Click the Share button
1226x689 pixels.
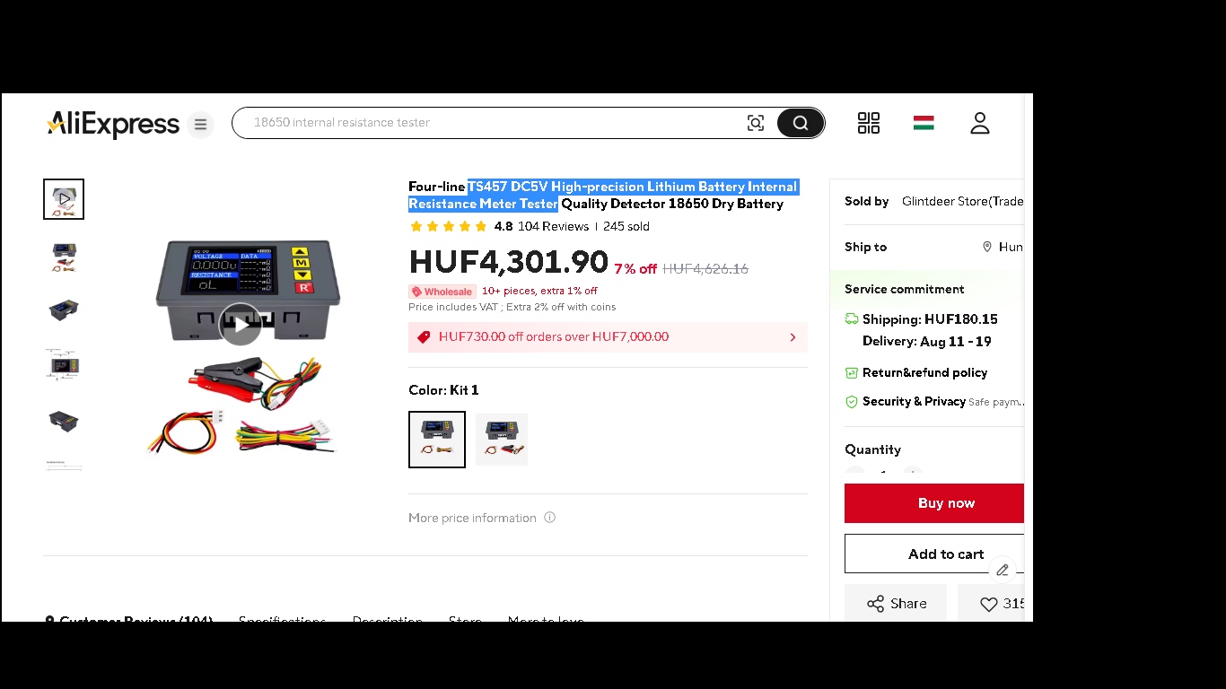(896, 604)
